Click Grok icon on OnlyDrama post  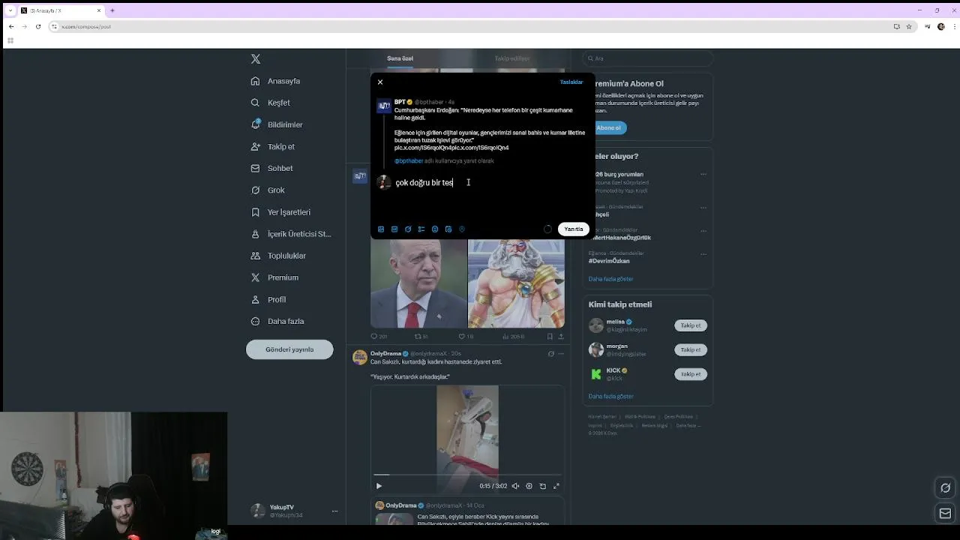pos(550,354)
